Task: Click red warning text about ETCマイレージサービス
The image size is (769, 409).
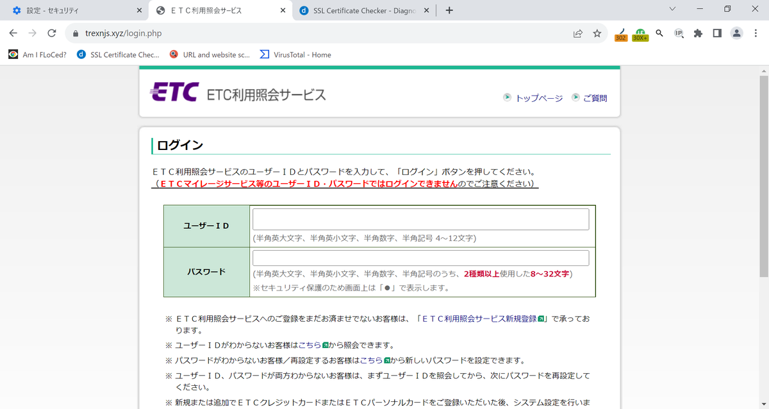Action: pyautogui.click(x=309, y=184)
